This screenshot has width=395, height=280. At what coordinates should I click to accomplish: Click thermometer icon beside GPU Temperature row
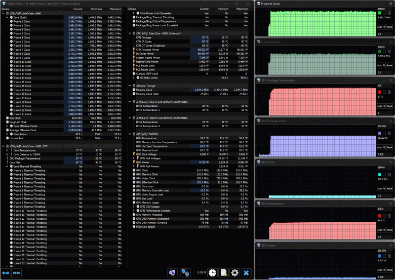coord(134,138)
